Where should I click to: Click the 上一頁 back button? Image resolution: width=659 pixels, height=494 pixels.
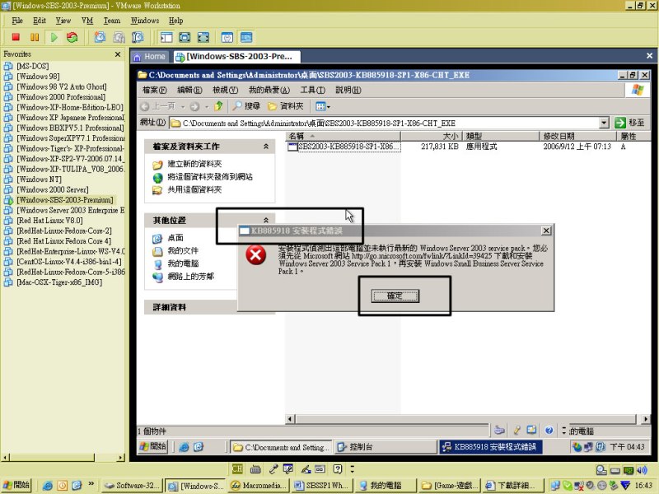click(x=157, y=106)
